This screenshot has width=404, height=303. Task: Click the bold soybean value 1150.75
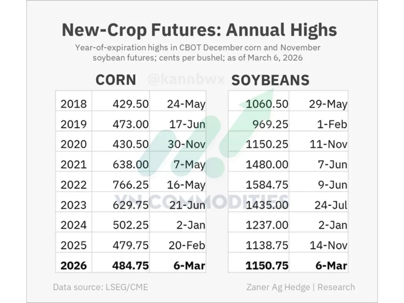pos(267,265)
